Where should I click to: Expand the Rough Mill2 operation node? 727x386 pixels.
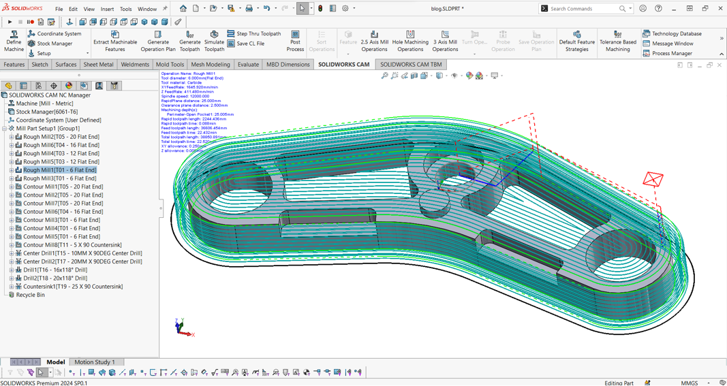(12, 137)
